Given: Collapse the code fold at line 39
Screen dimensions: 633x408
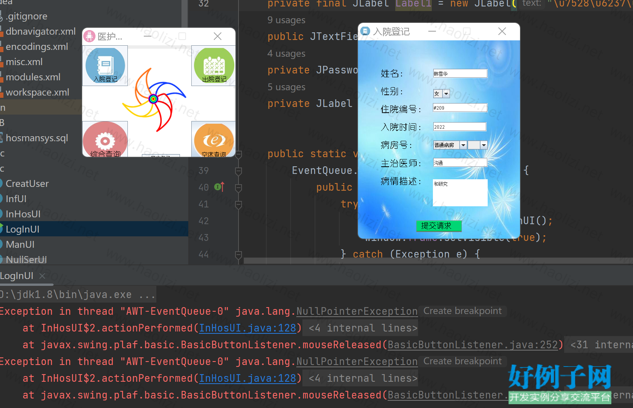Looking at the screenshot, I should (239, 171).
